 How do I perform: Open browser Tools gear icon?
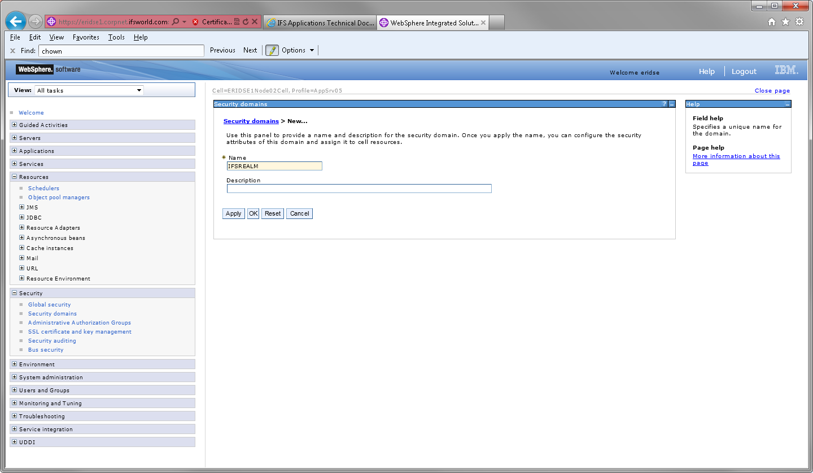(799, 22)
